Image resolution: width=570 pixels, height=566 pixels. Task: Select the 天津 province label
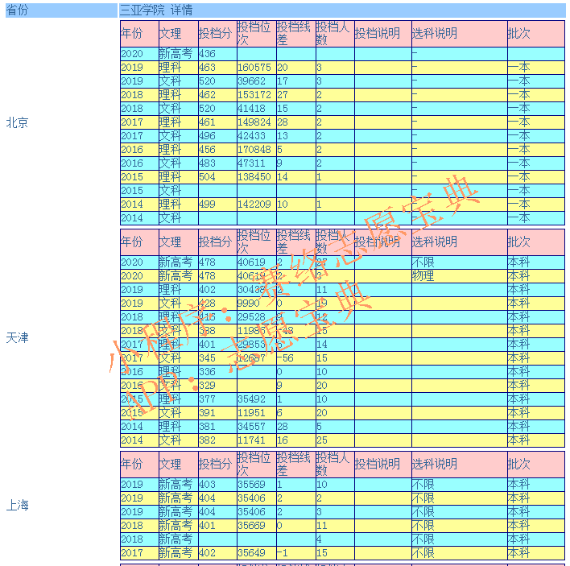[17, 337]
